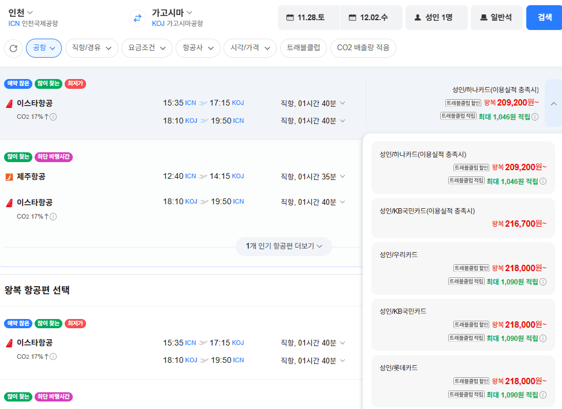562x409 pixels.
Task: Select 성인/우리카드 218,000원 fare
Action: [x=463, y=268]
